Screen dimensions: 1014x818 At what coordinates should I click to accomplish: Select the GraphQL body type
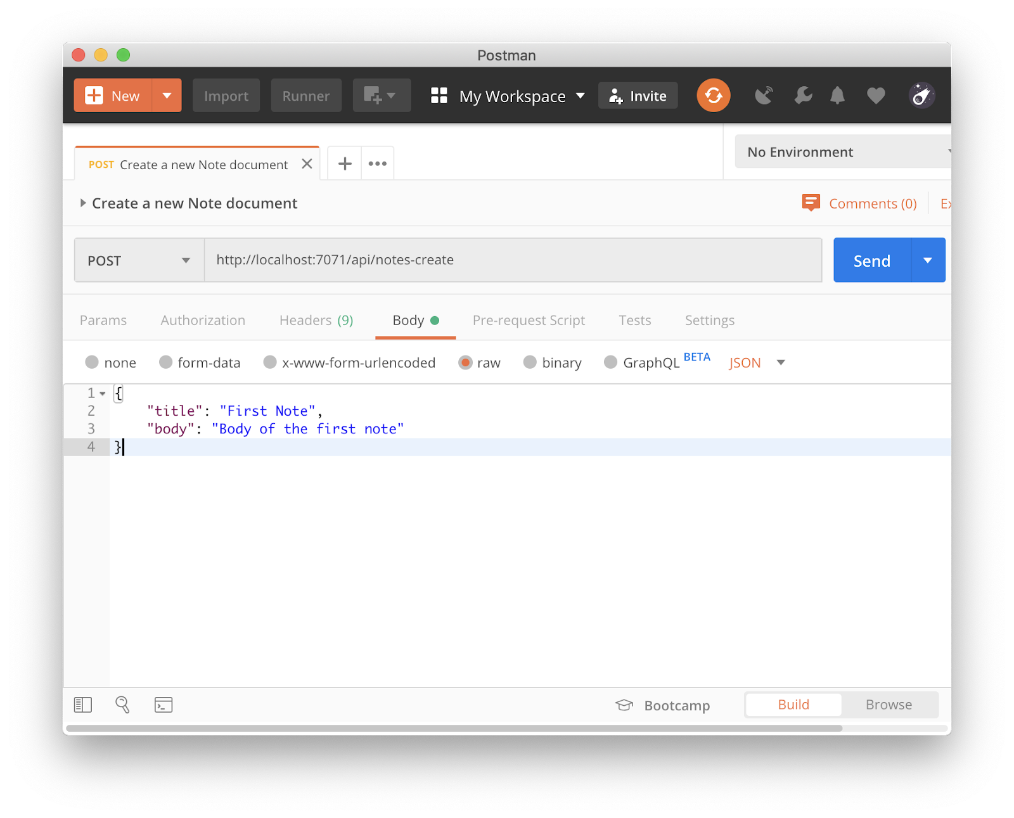tap(610, 362)
